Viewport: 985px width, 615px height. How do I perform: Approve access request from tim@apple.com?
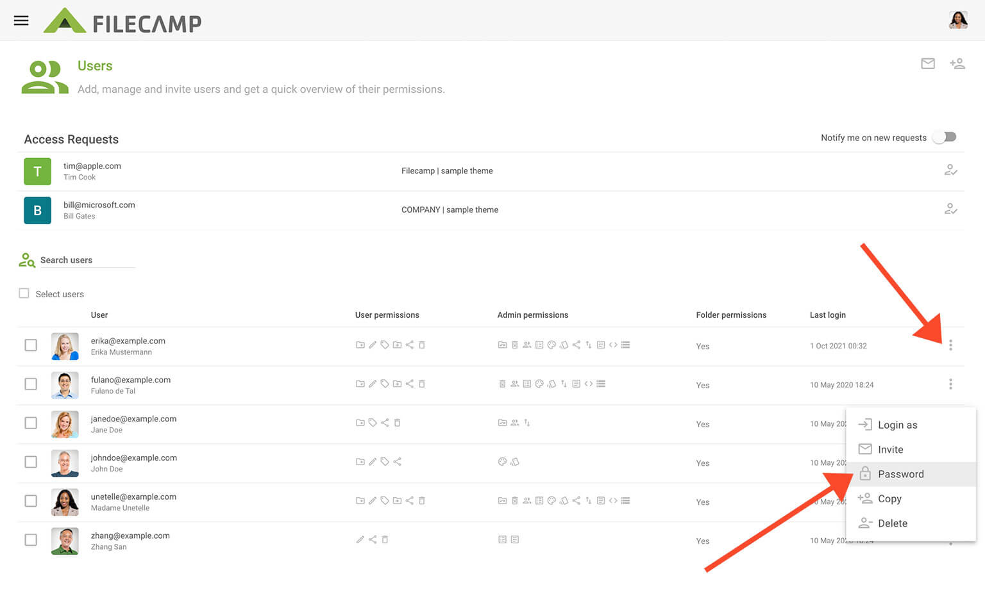[950, 170]
